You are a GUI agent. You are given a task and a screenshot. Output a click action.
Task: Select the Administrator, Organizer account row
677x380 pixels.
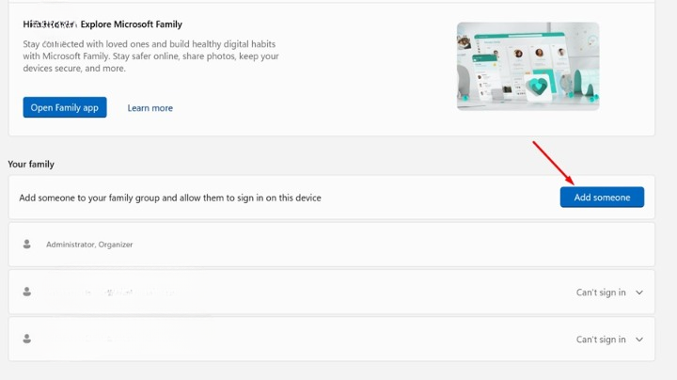coord(332,245)
